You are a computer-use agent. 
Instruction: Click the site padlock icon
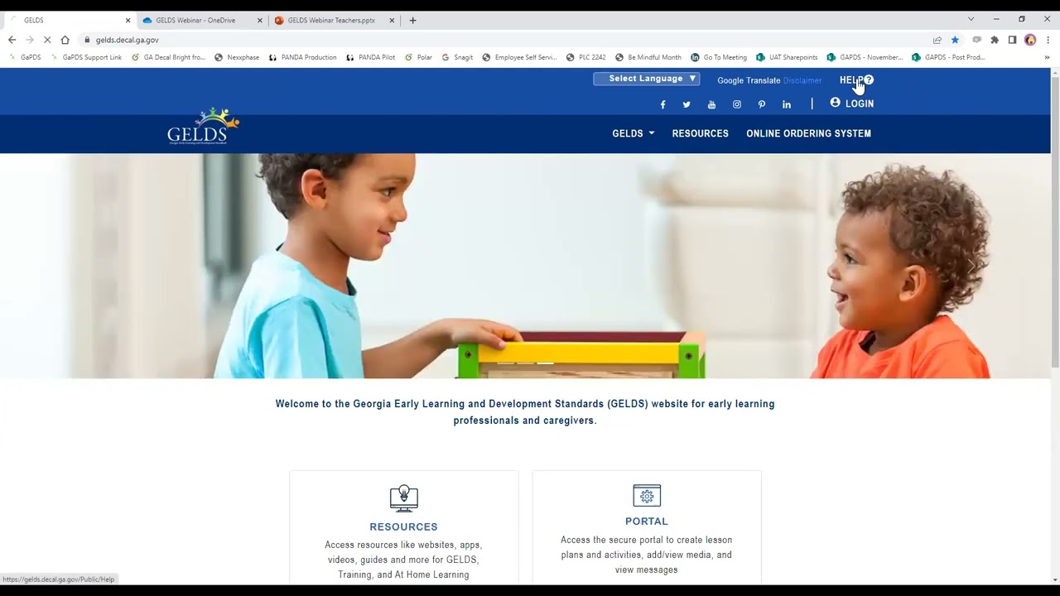(87, 40)
